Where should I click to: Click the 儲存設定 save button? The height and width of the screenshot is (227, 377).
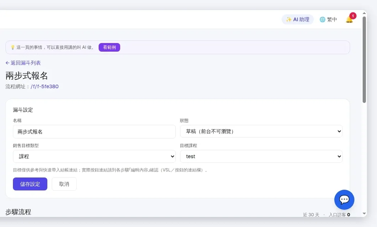[x=30, y=184]
